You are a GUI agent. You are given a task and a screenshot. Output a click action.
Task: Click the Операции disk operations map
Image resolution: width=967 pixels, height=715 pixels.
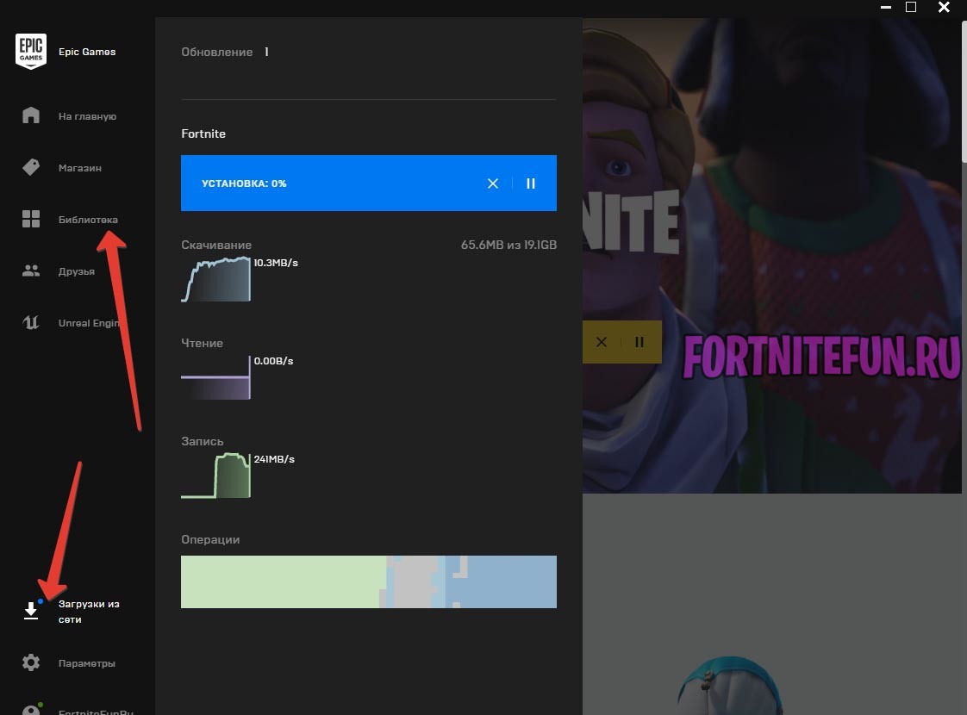pyautogui.click(x=368, y=581)
